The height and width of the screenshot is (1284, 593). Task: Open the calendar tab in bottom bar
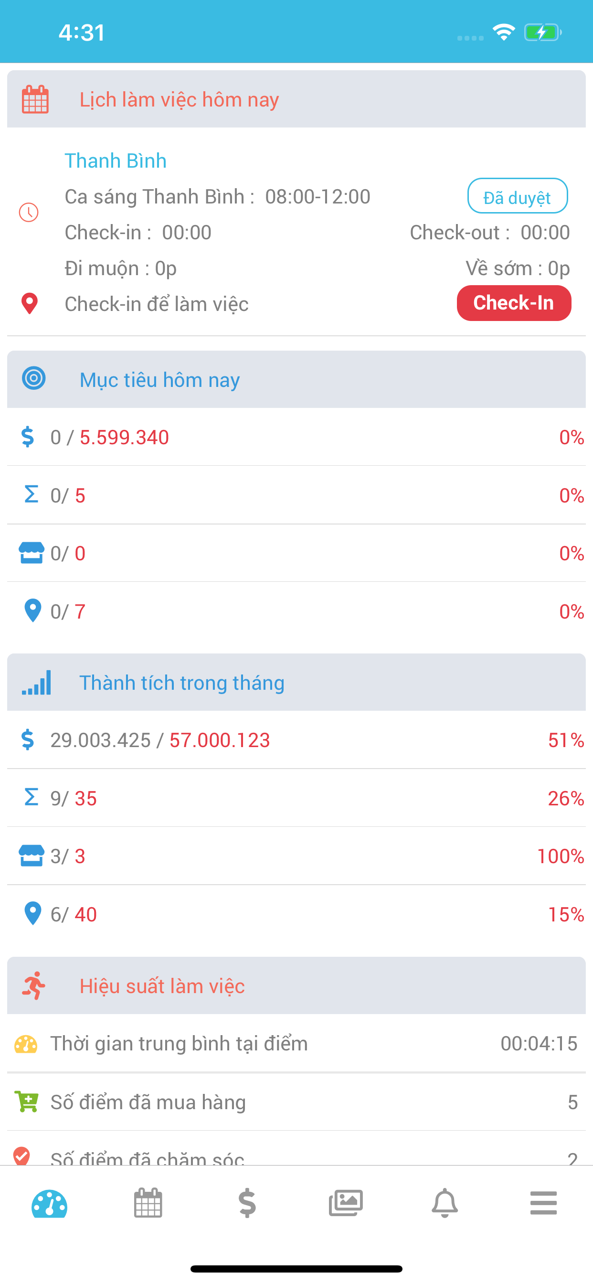click(148, 1203)
